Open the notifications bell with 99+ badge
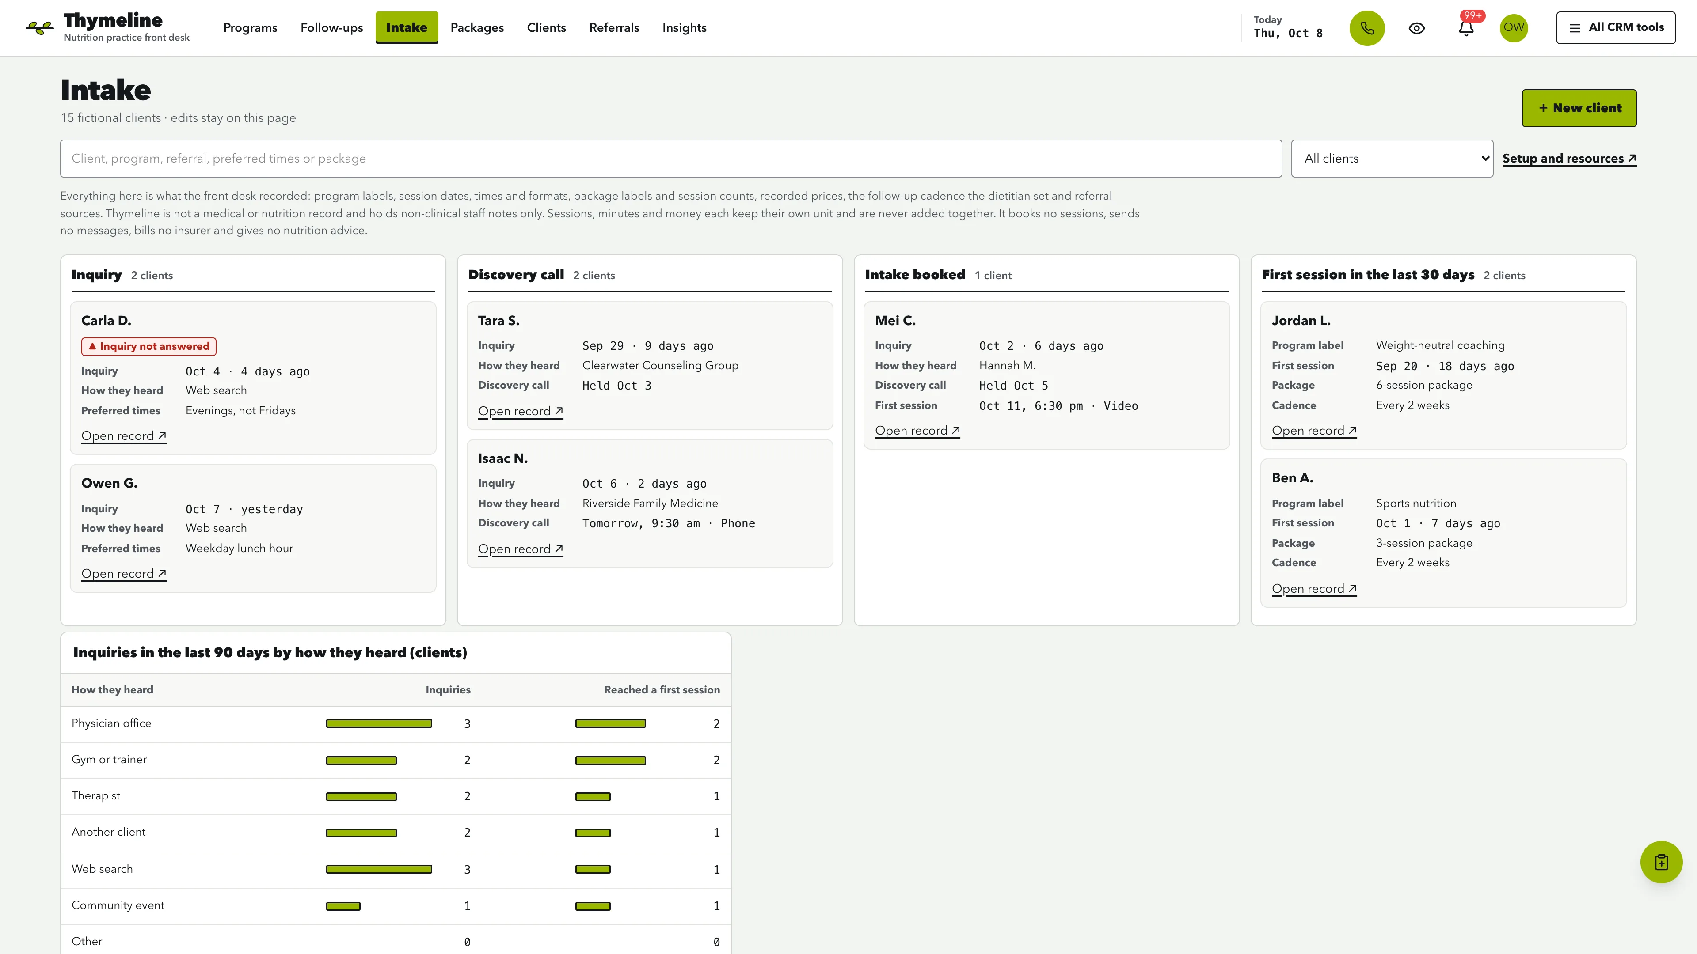The width and height of the screenshot is (1697, 954). (x=1466, y=28)
